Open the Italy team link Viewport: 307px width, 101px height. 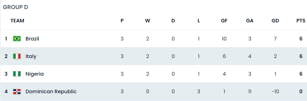[31, 56]
